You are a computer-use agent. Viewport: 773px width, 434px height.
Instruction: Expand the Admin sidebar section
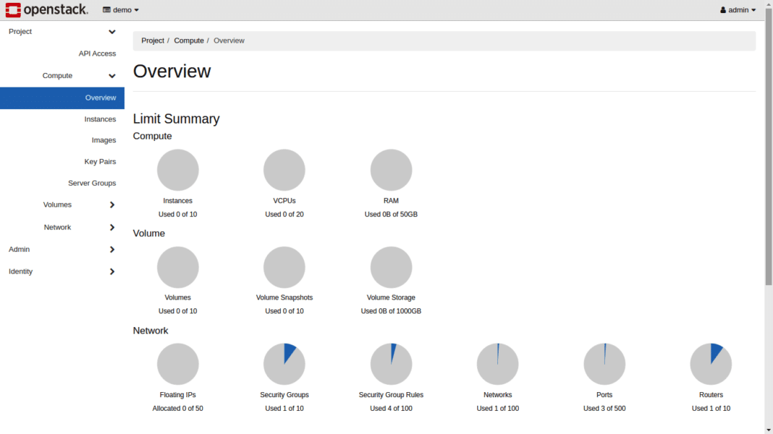(x=112, y=250)
